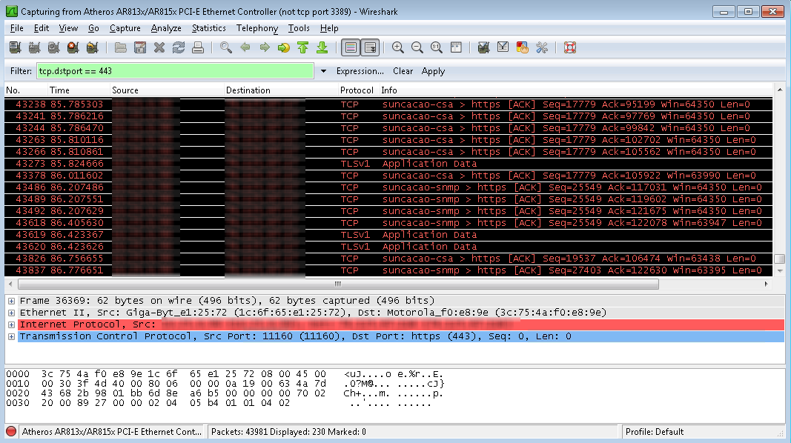
Task: Open the Capture menu
Action: tap(125, 28)
